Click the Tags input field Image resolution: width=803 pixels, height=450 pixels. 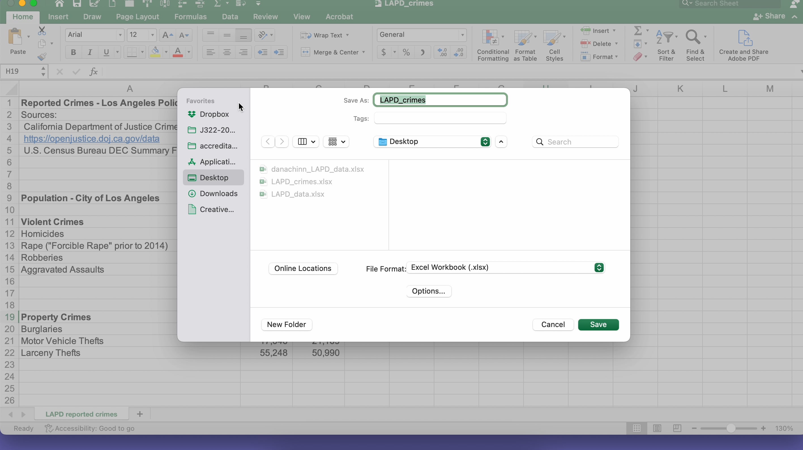pyautogui.click(x=440, y=118)
